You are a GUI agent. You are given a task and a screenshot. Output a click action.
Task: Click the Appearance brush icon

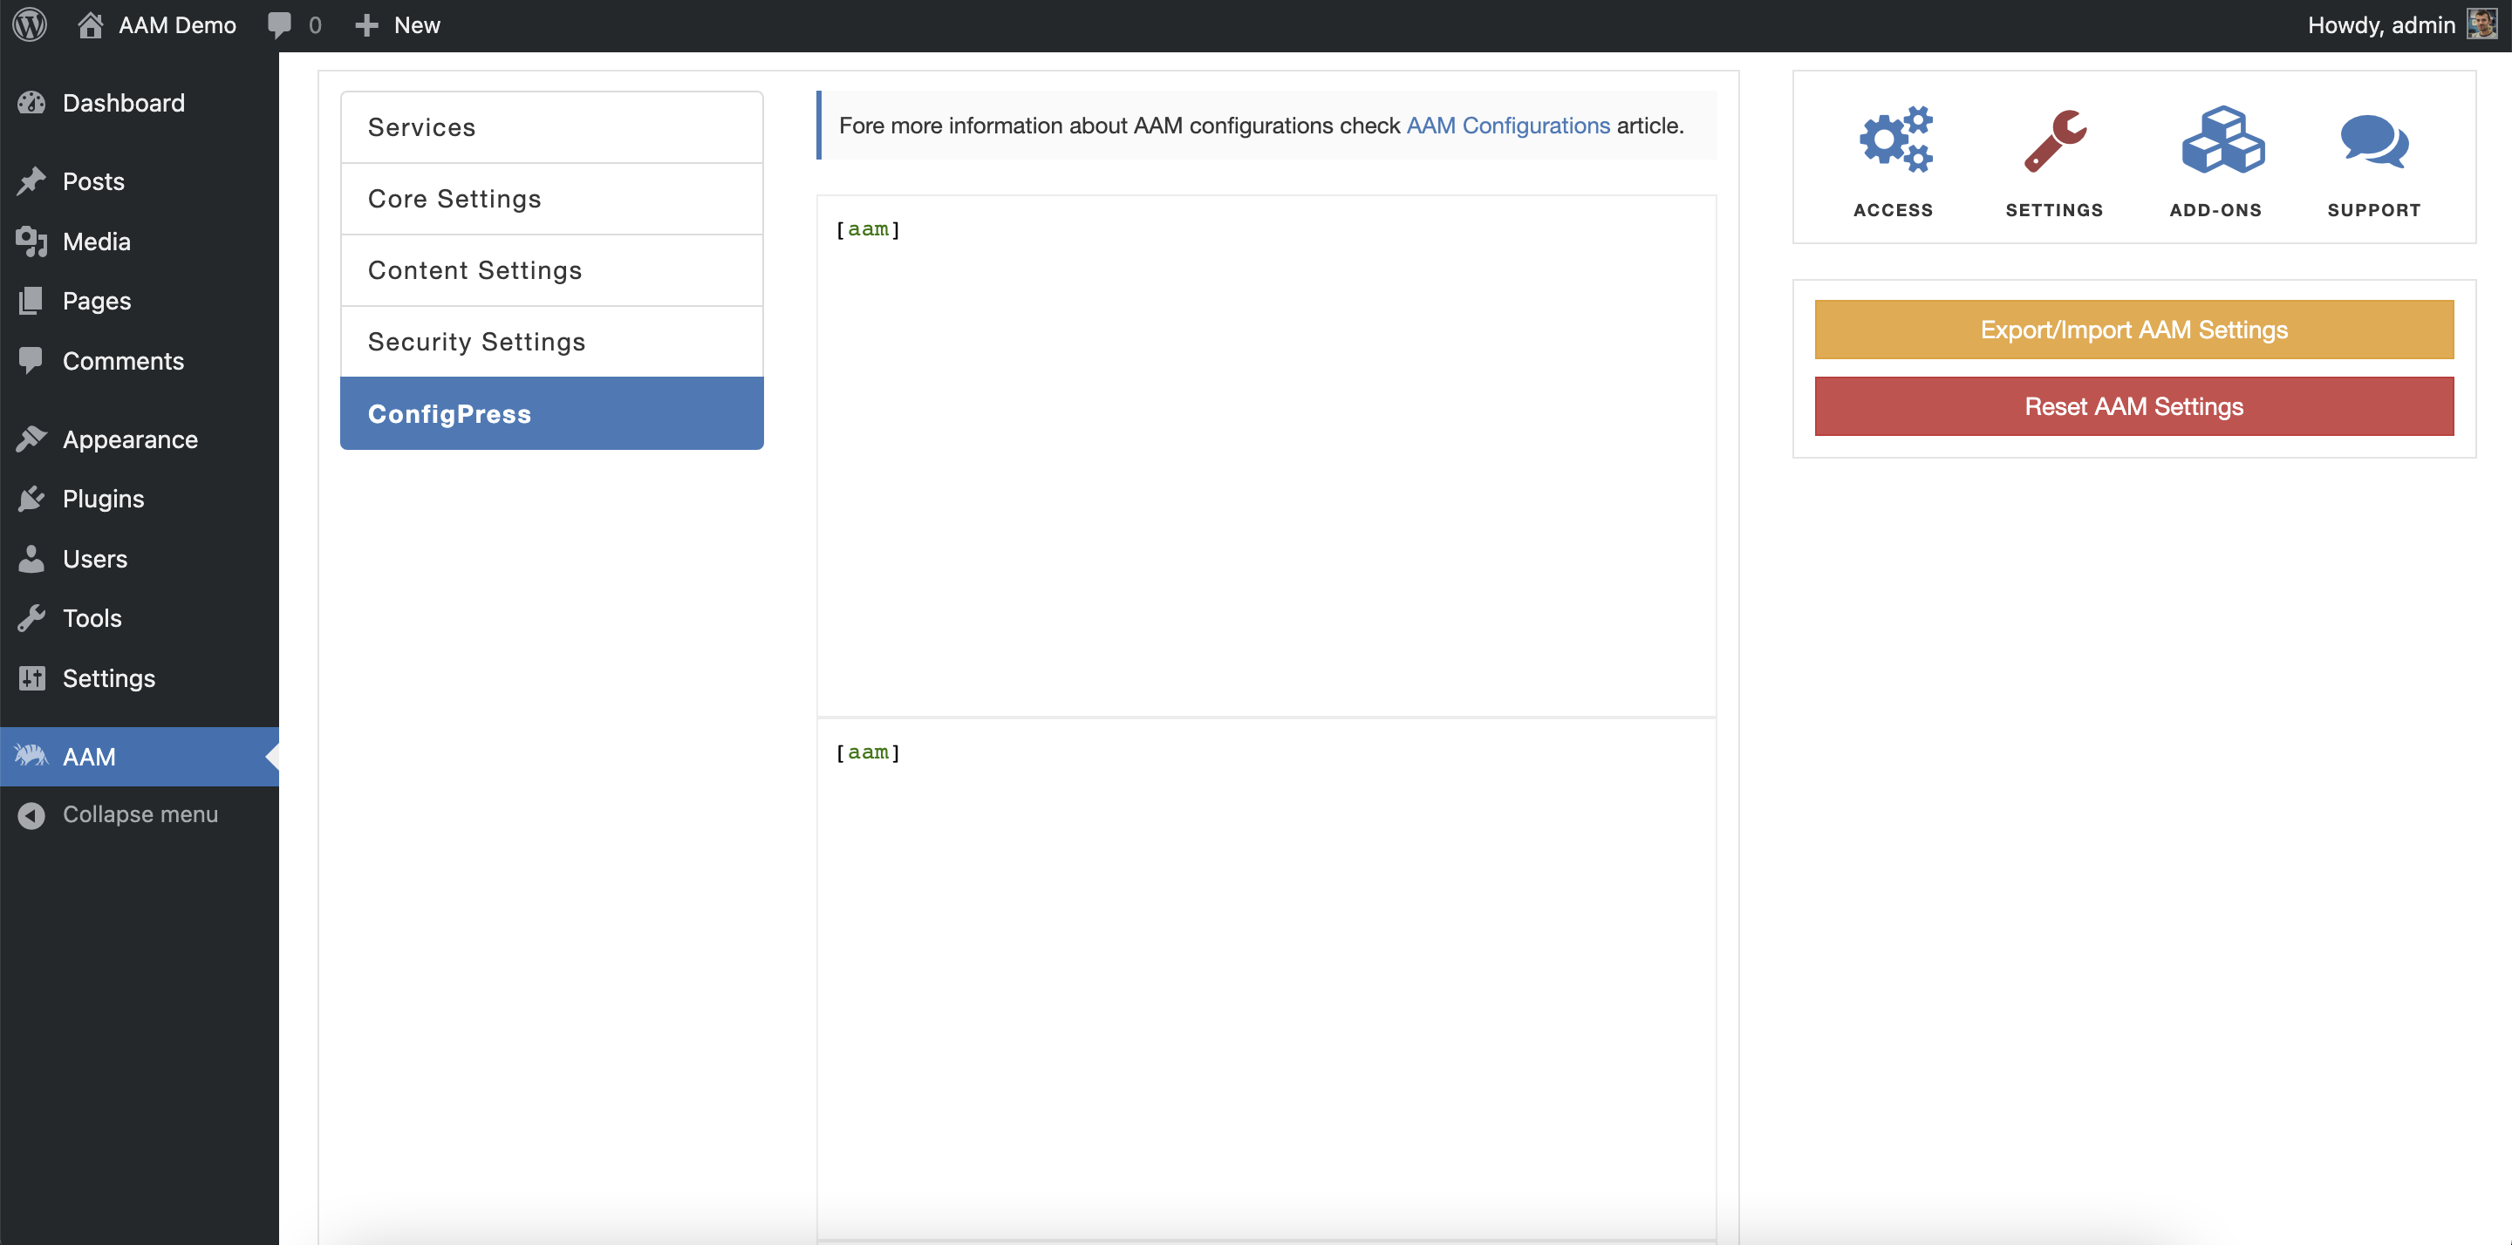[32, 439]
